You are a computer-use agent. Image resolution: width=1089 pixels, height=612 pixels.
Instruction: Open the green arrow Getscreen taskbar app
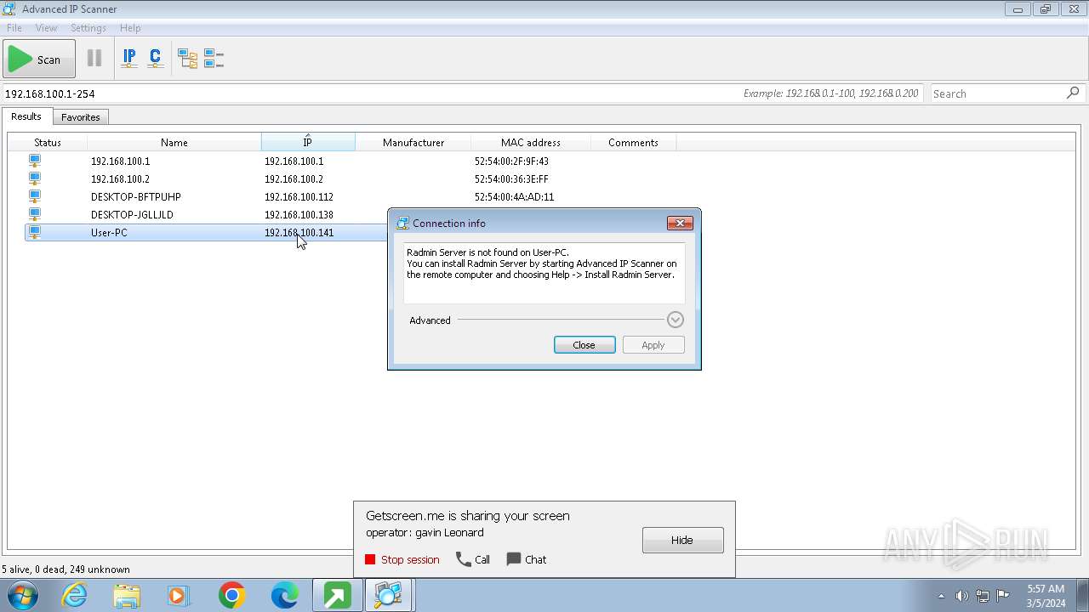[337, 595]
